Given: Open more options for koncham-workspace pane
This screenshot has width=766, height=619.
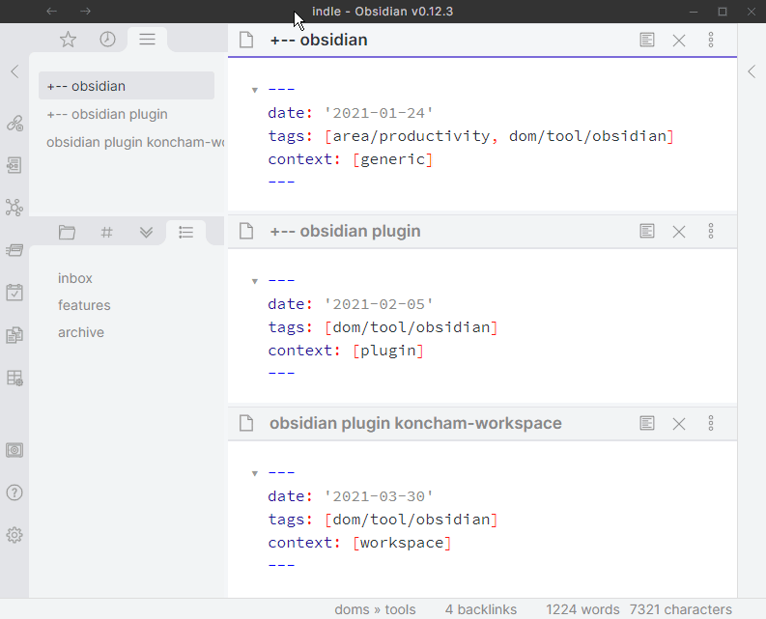Looking at the screenshot, I should [711, 423].
